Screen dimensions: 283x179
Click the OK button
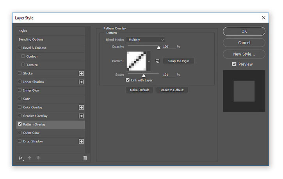point(244,31)
